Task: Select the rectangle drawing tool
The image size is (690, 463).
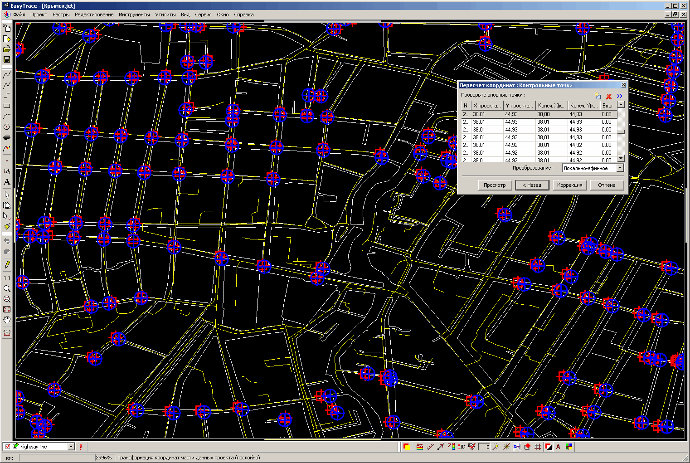Action: pos(7,106)
